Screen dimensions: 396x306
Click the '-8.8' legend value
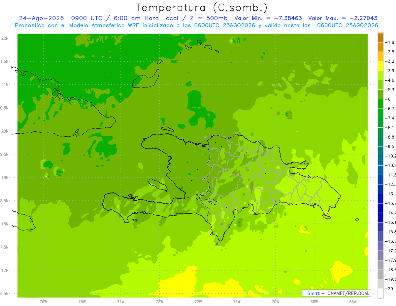pyautogui.click(x=390, y=137)
